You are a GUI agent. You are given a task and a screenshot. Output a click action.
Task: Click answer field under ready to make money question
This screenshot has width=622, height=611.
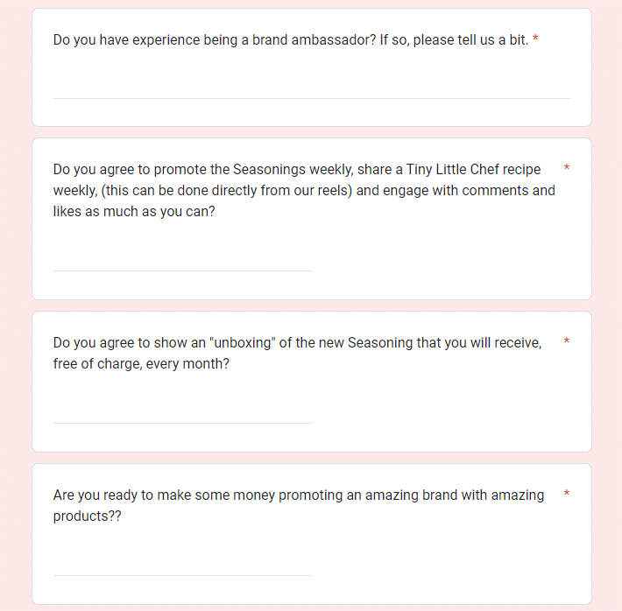[182, 566]
